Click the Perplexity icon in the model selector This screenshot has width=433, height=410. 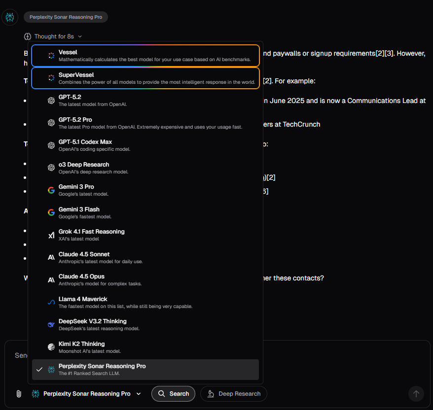click(36, 394)
